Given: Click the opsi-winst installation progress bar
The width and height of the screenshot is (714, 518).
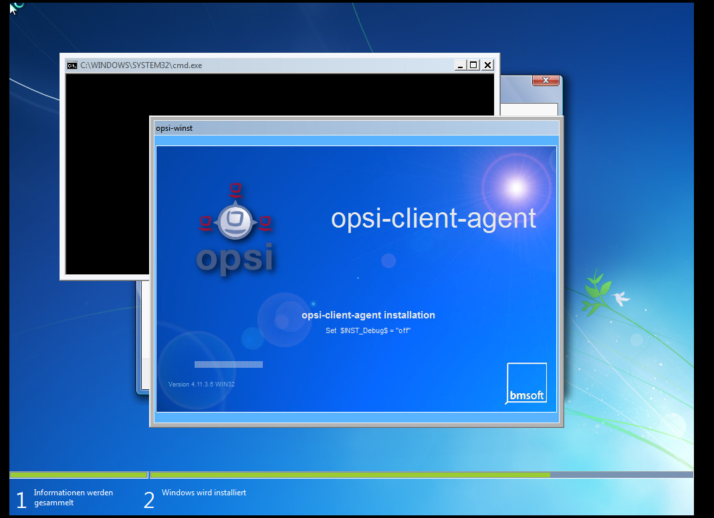Looking at the screenshot, I should click(229, 364).
